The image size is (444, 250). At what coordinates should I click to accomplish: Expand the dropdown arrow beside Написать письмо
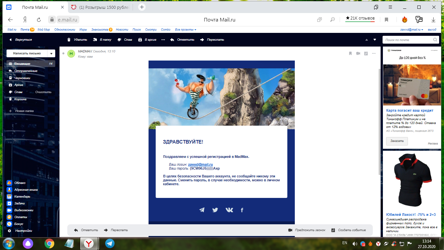(51, 53)
